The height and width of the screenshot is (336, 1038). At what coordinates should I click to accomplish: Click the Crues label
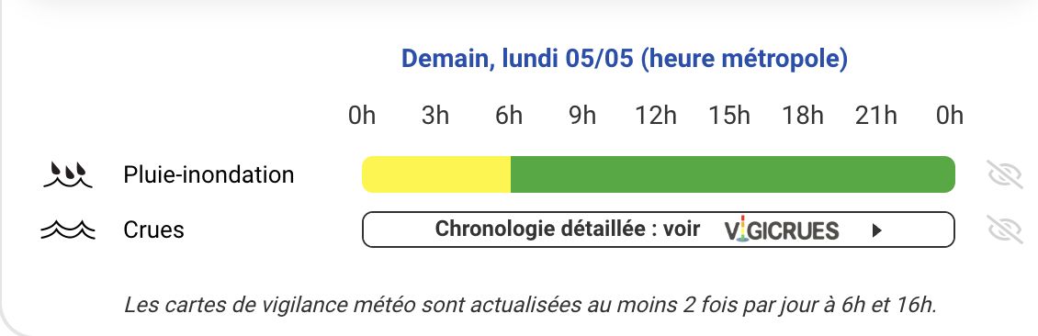(x=153, y=230)
